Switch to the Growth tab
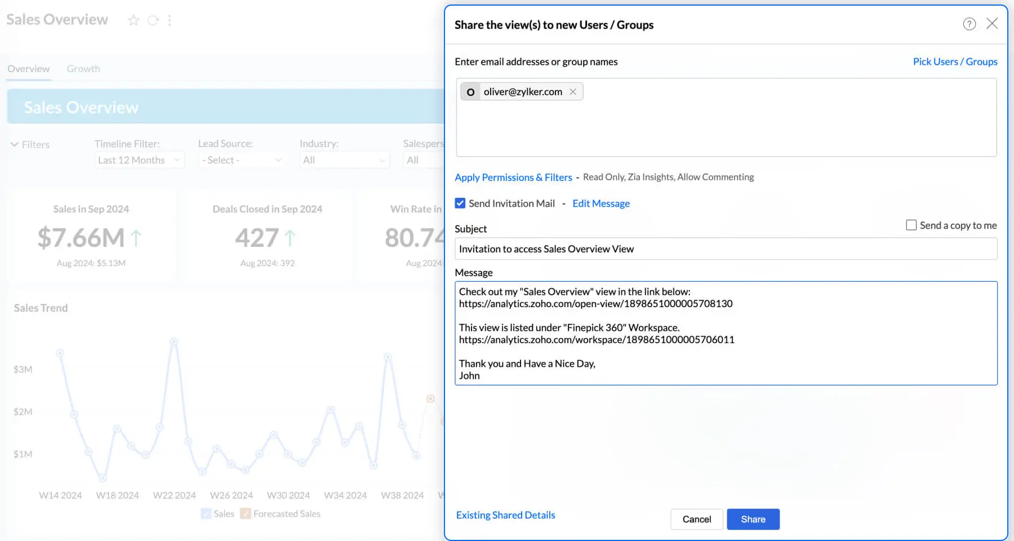Screen dimensions: 1014x541 (83, 69)
